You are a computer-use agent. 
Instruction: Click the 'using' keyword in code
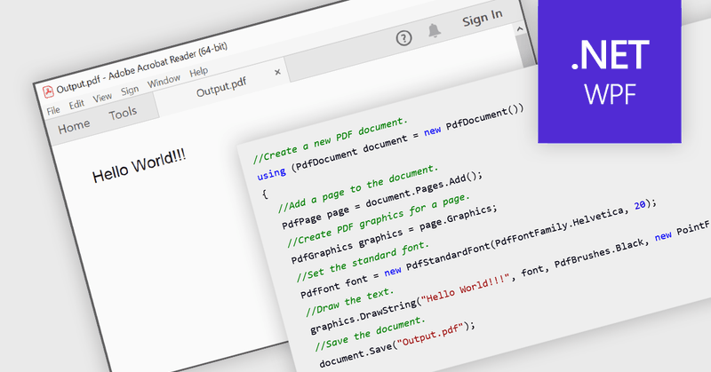pos(271,173)
